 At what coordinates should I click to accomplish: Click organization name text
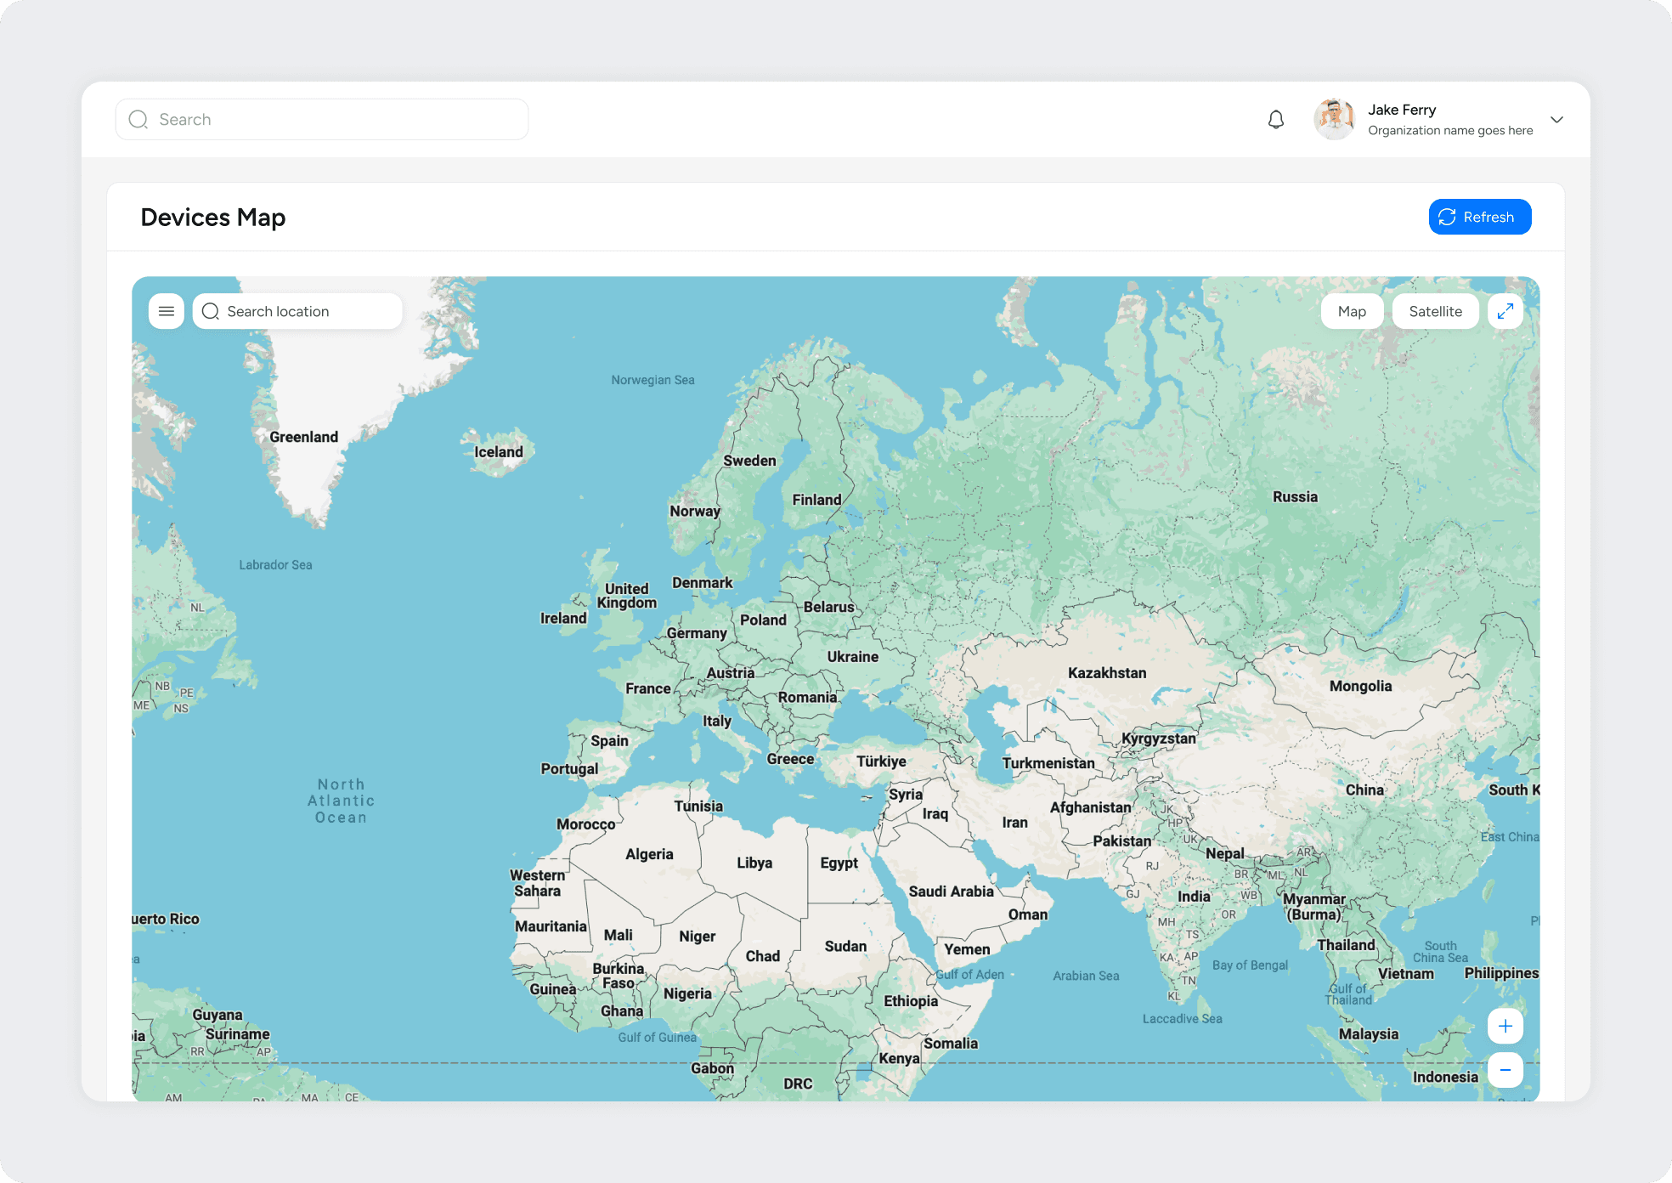click(x=1449, y=131)
